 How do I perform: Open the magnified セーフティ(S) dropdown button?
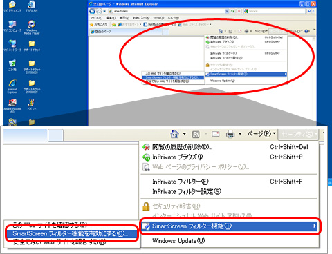[298, 135]
